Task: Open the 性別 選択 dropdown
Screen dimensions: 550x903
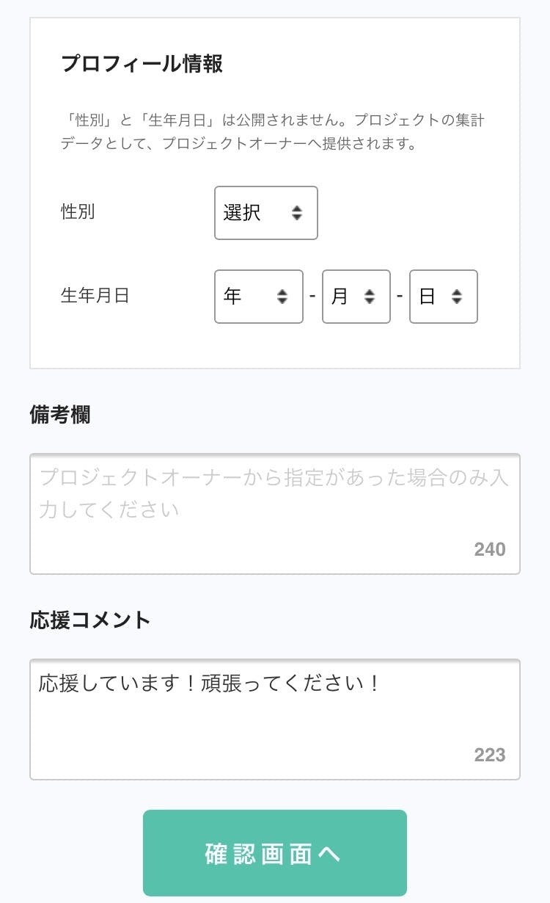Action: click(265, 213)
